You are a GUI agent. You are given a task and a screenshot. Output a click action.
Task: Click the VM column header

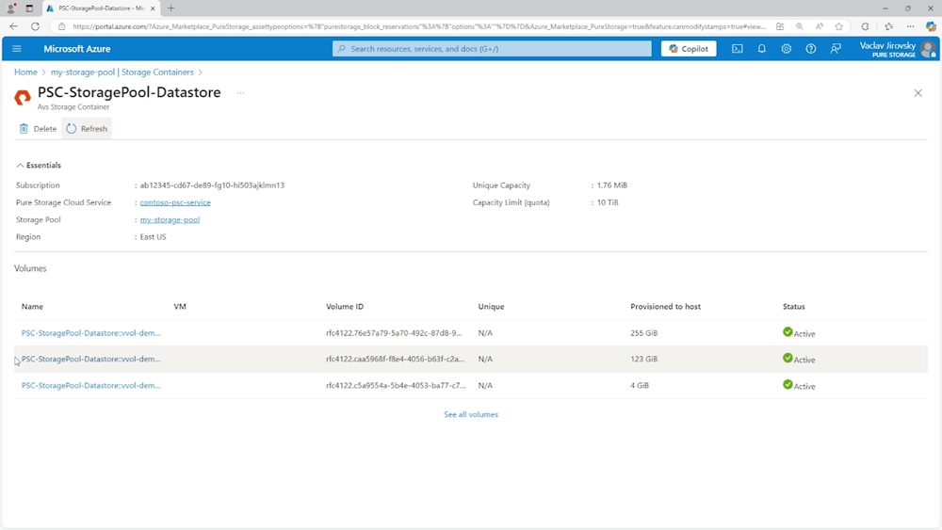click(x=180, y=306)
